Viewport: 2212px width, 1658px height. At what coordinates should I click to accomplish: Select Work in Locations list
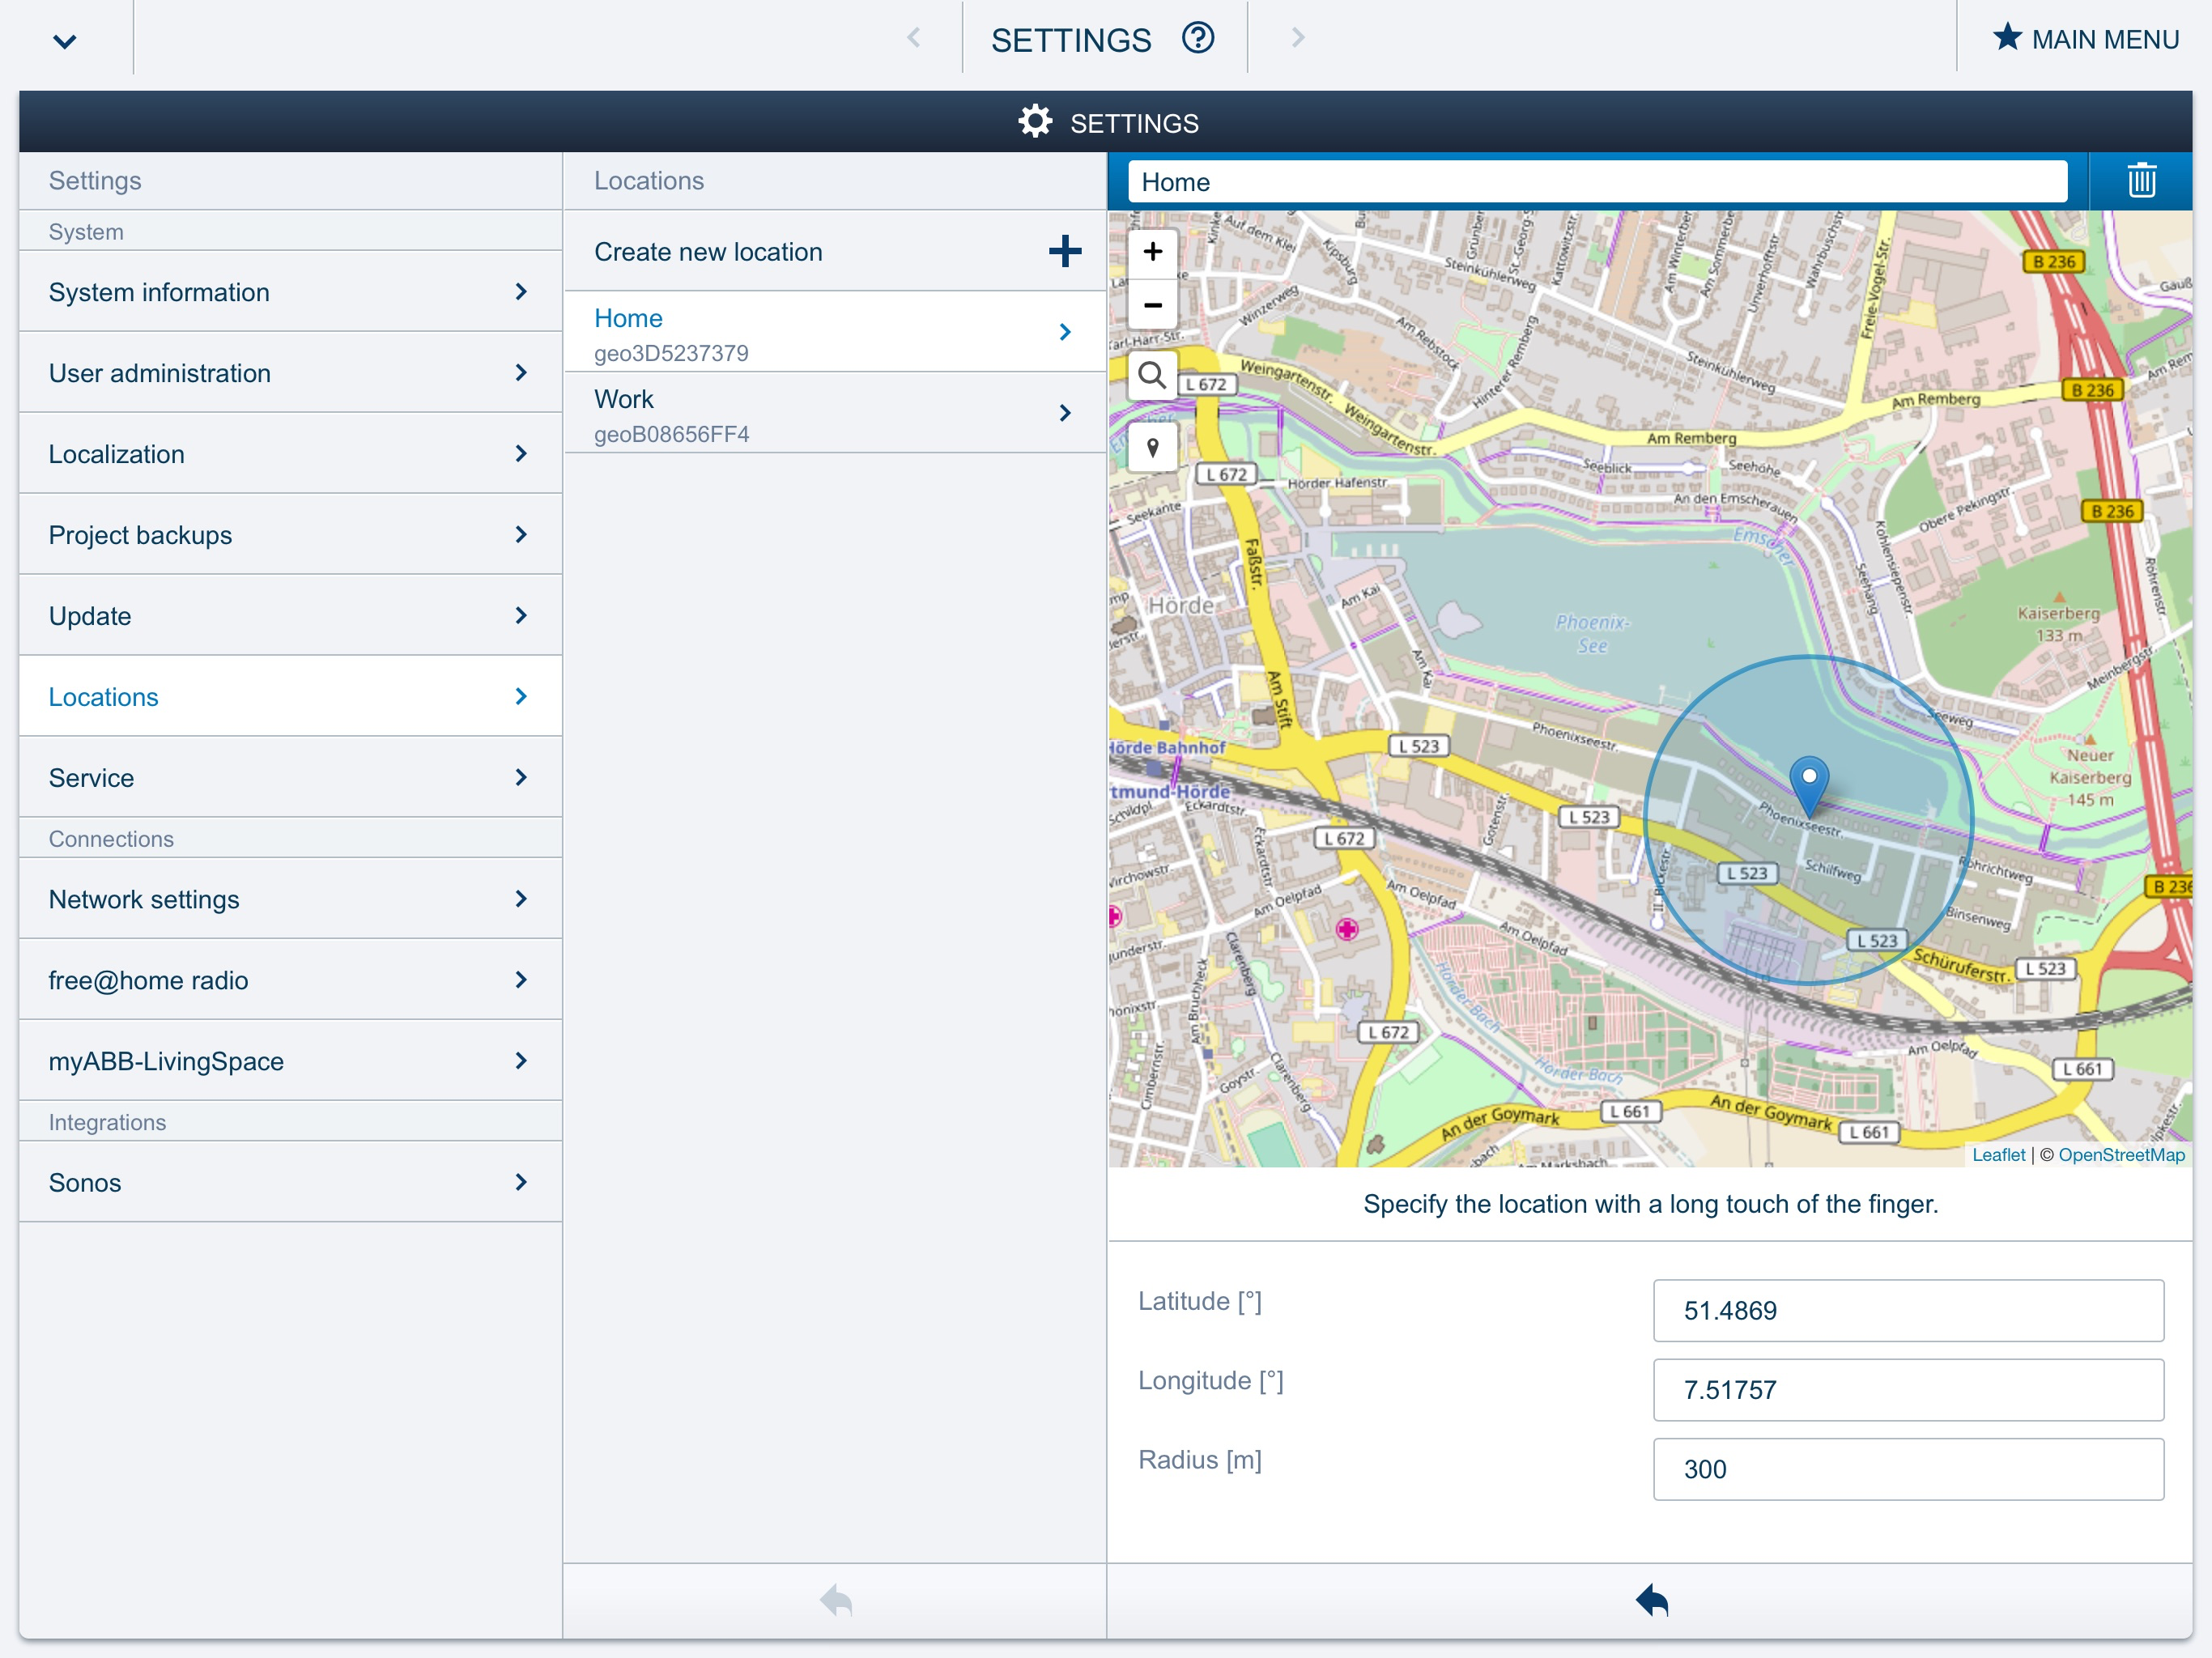(835, 413)
